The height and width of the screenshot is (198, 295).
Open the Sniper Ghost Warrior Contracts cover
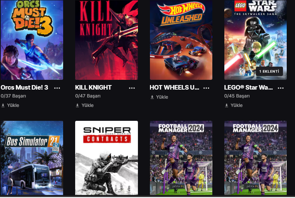tap(106, 158)
